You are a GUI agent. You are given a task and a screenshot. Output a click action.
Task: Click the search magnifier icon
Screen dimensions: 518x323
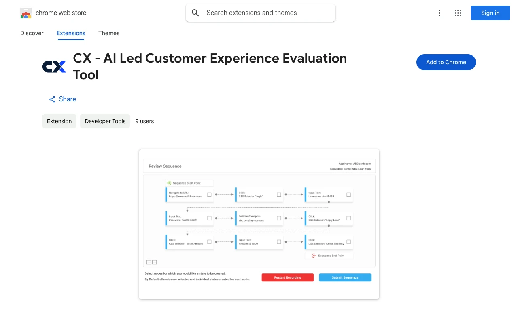pyautogui.click(x=195, y=13)
